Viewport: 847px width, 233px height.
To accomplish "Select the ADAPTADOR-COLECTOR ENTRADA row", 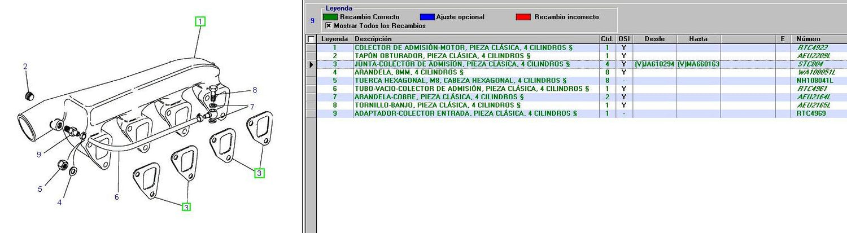I will coord(465,113).
